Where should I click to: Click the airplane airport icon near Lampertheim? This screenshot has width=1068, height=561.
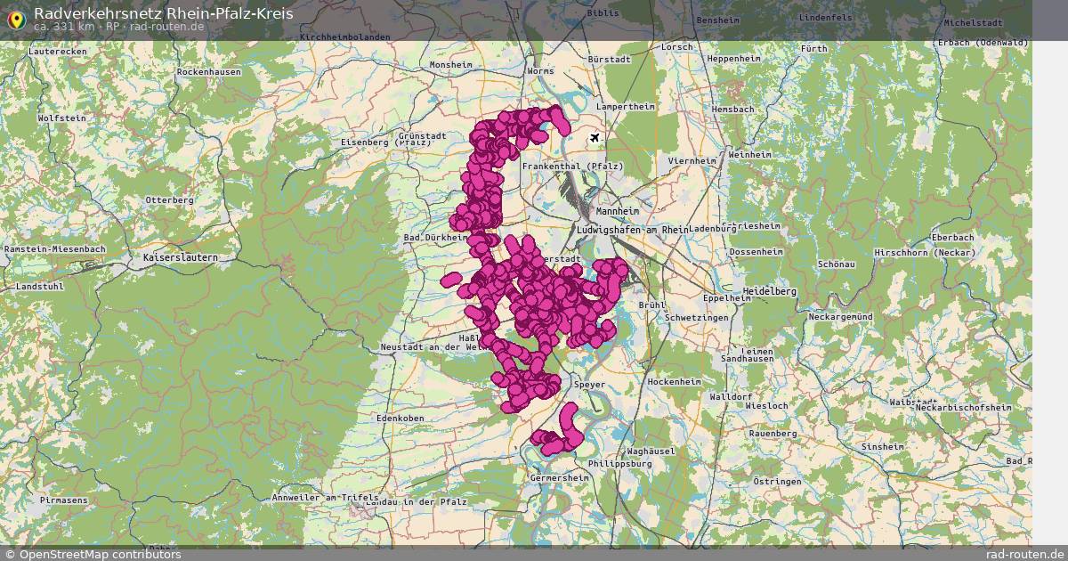595,138
